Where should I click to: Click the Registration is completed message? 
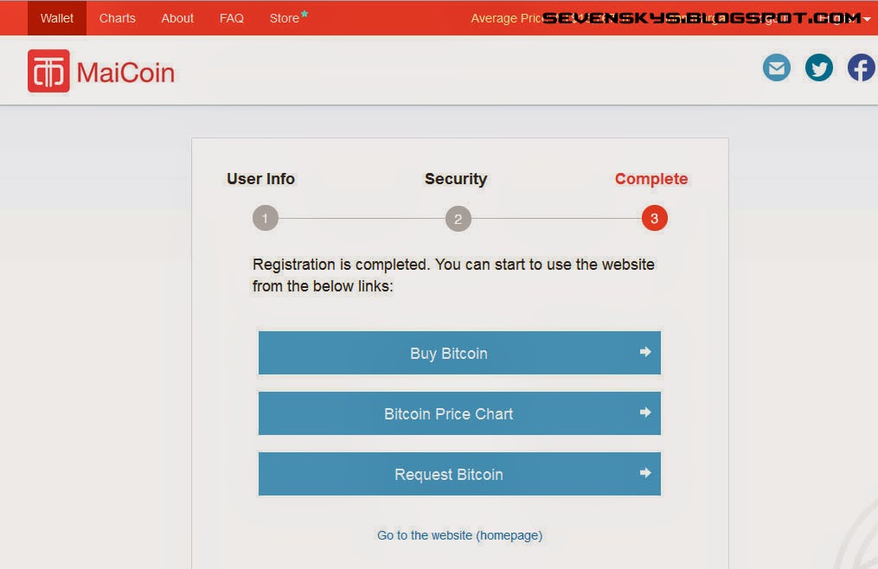coord(453,275)
